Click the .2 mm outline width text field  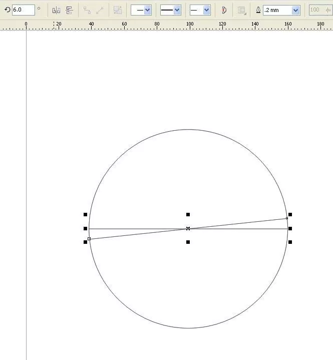pyautogui.click(x=277, y=10)
